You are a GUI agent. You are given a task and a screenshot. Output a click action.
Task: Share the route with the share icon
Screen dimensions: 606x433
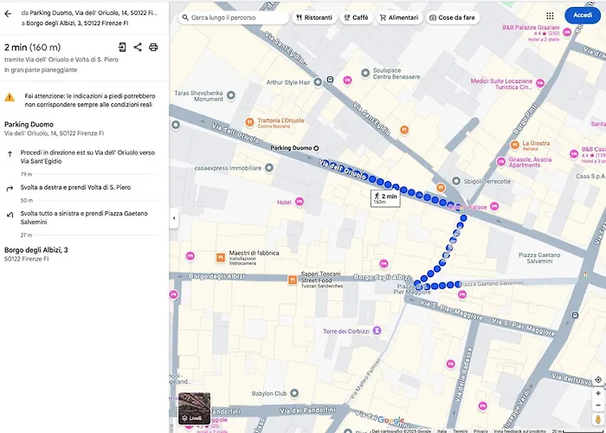click(138, 47)
